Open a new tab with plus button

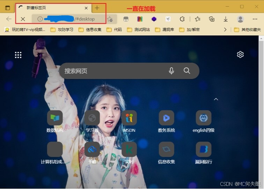(97, 8)
